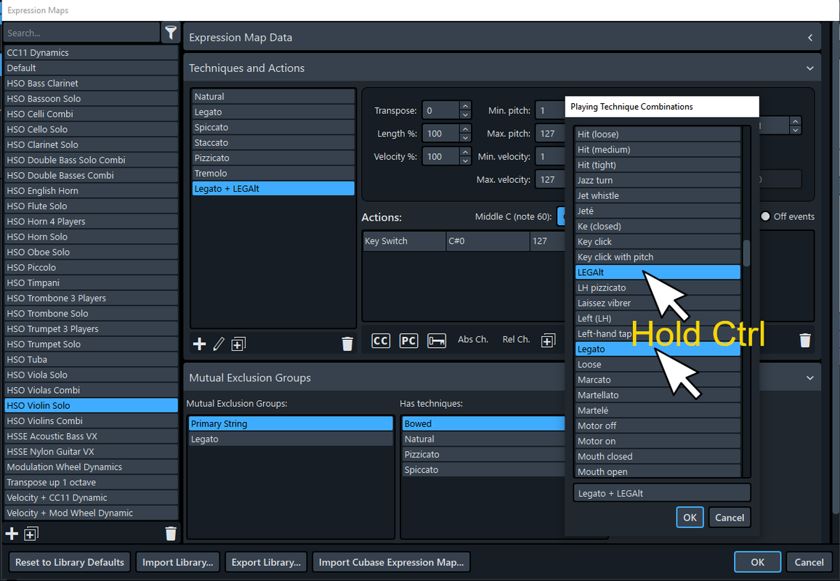Click the Max. velocity field
The width and height of the screenshot is (840, 581).
550,179
